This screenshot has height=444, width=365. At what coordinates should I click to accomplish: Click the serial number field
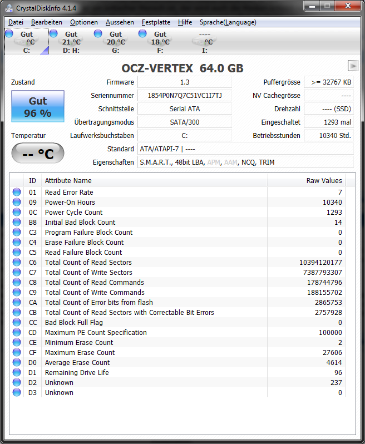(x=185, y=96)
